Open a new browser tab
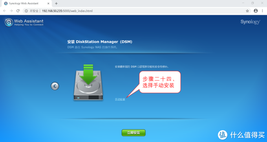The width and height of the screenshot is (267, 142). (56, 4)
